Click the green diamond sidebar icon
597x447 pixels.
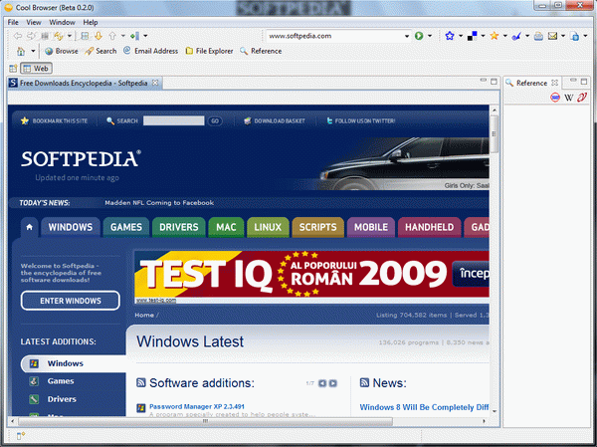[x=134, y=36]
